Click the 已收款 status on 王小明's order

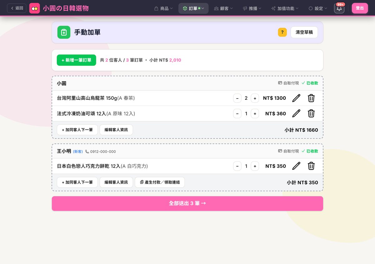[310, 151]
